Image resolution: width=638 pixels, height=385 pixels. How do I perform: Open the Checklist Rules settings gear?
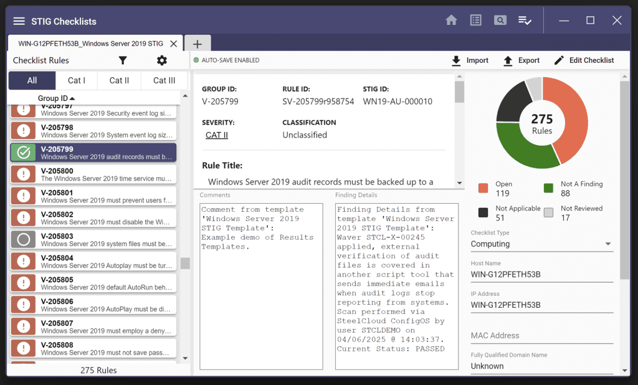pyautogui.click(x=161, y=60)
